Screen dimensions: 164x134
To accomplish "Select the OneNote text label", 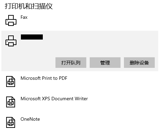I will (30, 119).
